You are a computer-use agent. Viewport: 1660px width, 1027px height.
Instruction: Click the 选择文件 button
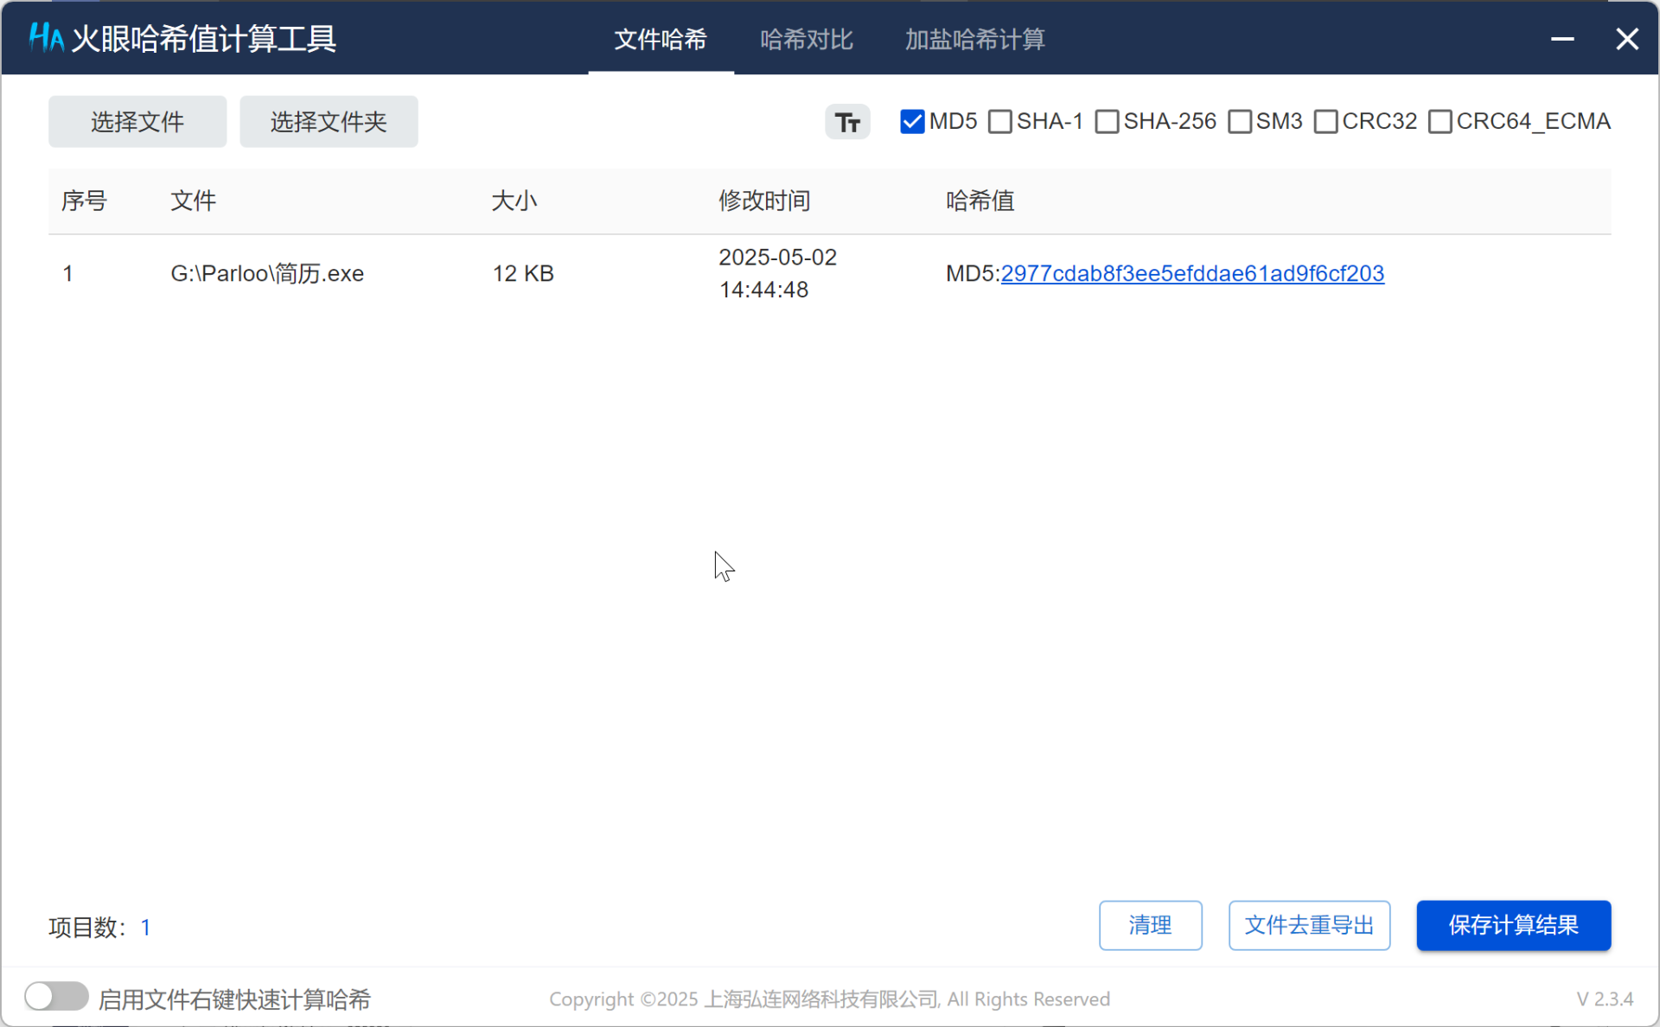[137, 122]
